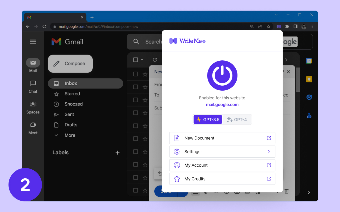Viewport: 340px width, 212px height.
Task: Open Google Tasks side panel
Action: tap(309, 97)
